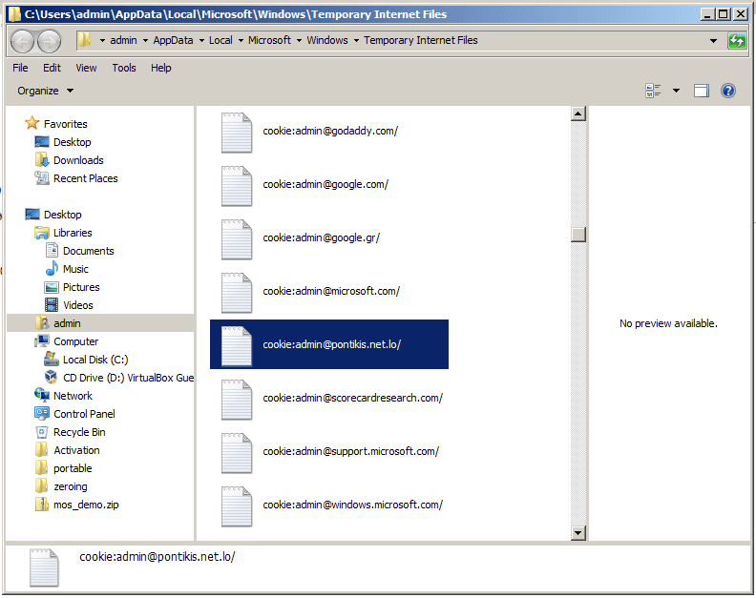Expand the arrow after admin in address bar
756x598 pixels.
pos(145,41)
